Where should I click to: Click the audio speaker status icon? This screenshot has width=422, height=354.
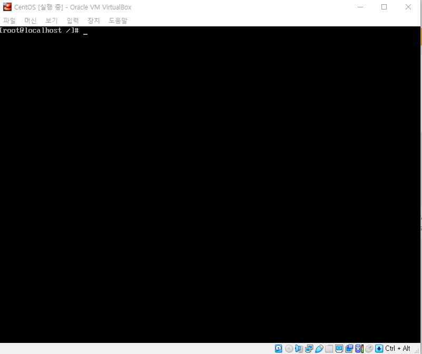[x=299, y=348]
